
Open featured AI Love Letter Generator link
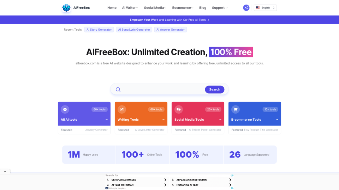coord(150,130)
